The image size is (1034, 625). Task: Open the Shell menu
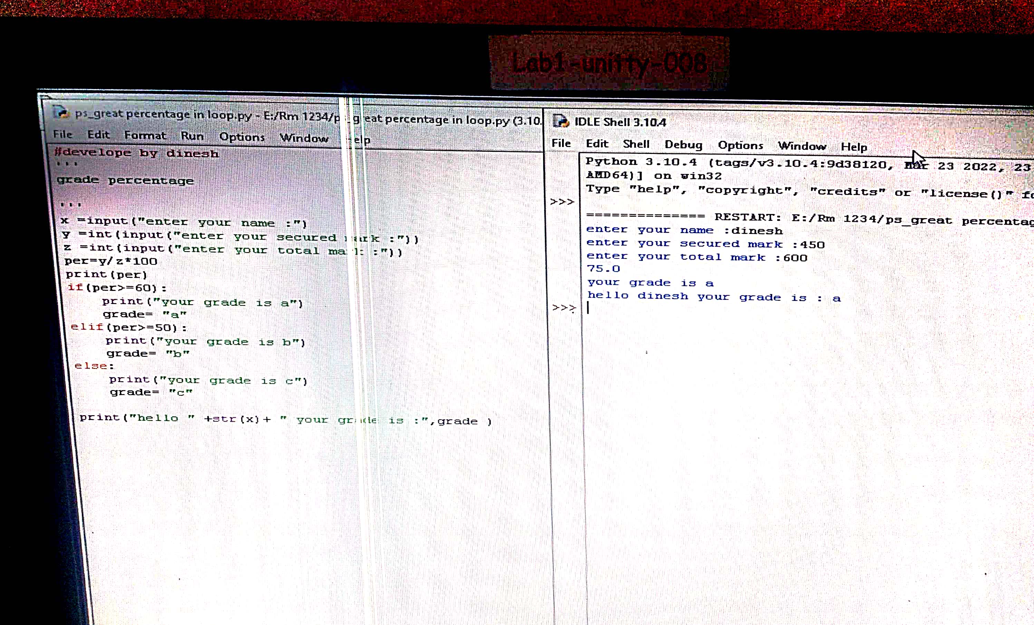point(636,144)
